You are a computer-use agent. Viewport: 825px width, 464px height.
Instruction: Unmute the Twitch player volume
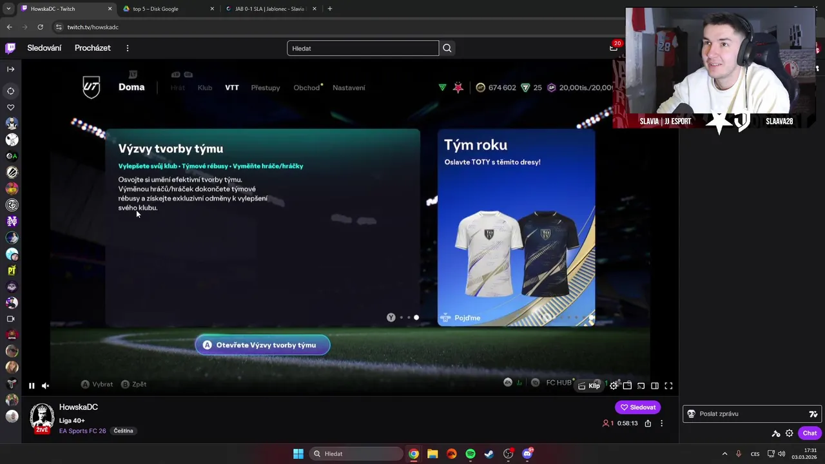tap(45, 386)
